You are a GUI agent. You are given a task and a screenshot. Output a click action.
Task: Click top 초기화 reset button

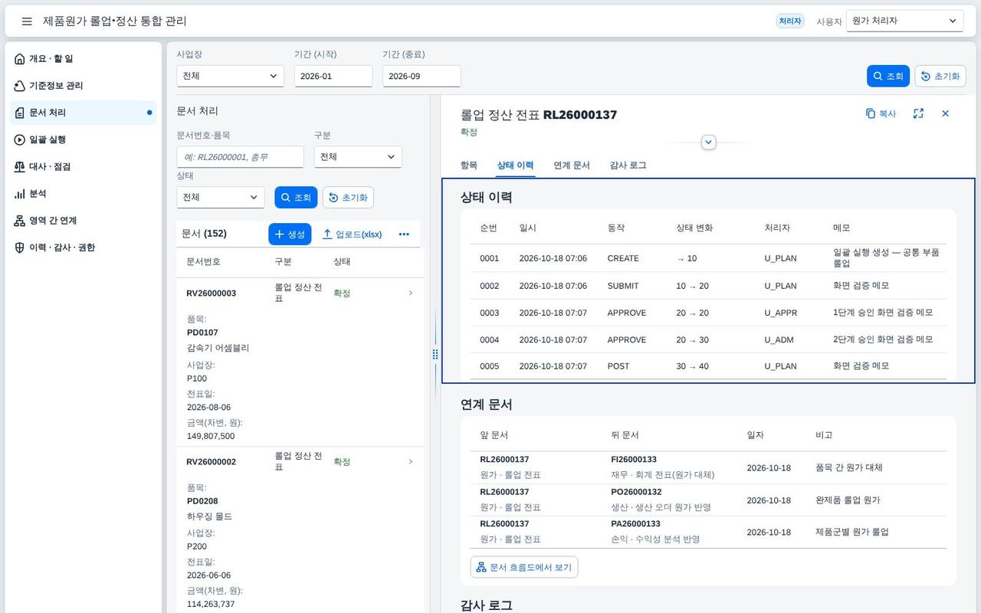tap(940, 76)
